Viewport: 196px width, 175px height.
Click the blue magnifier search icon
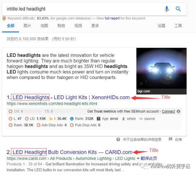click(x=178, y=9)
